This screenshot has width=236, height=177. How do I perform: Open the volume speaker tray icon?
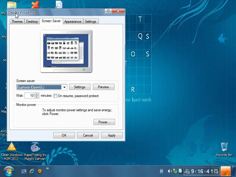[x=170, y=171]
